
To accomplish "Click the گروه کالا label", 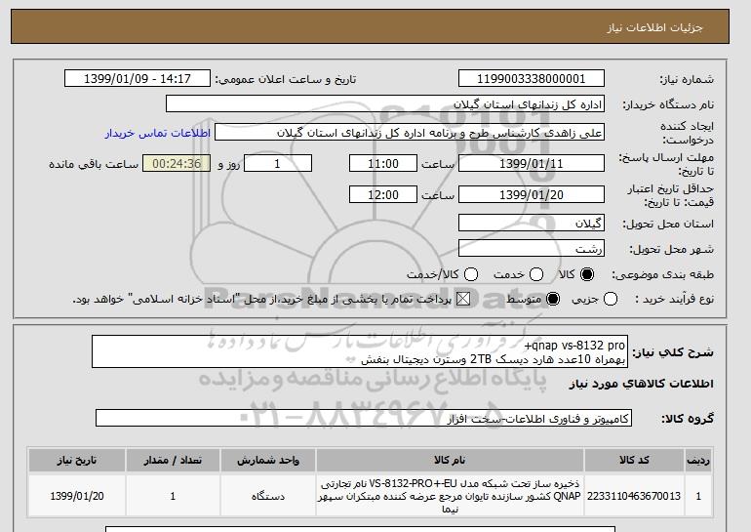I will click(688, 419).
